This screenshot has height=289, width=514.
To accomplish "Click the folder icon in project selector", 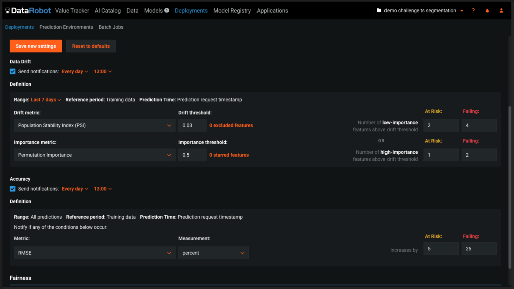I will click(379, 10).
